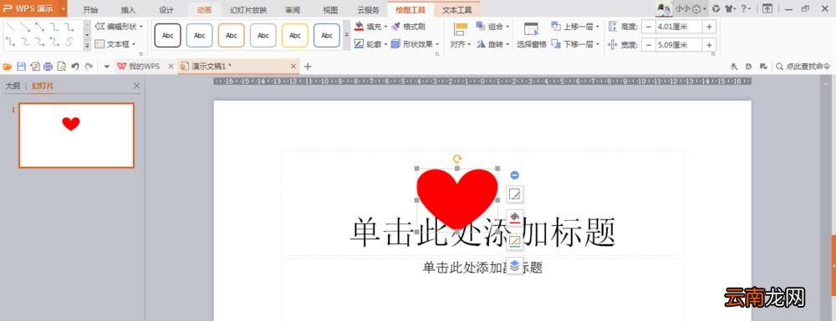Decrease height with minus button
Image resolution: width=836 pixels, height=321 pixels.
(649, 28)
